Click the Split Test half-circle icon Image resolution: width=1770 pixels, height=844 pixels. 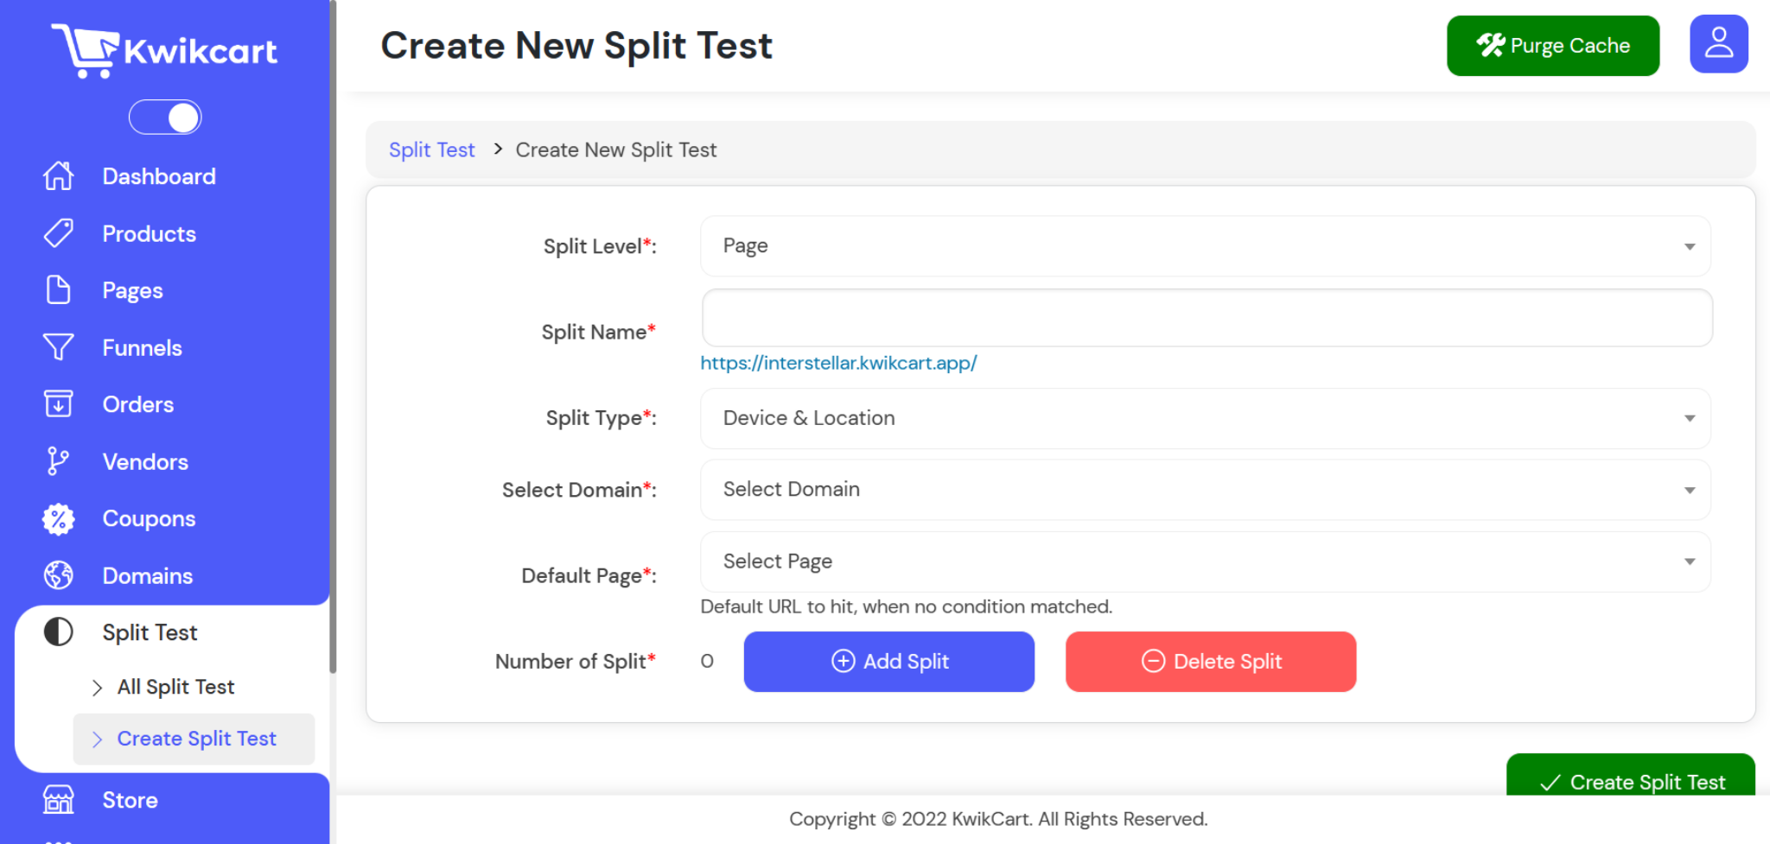click(58, 632)
